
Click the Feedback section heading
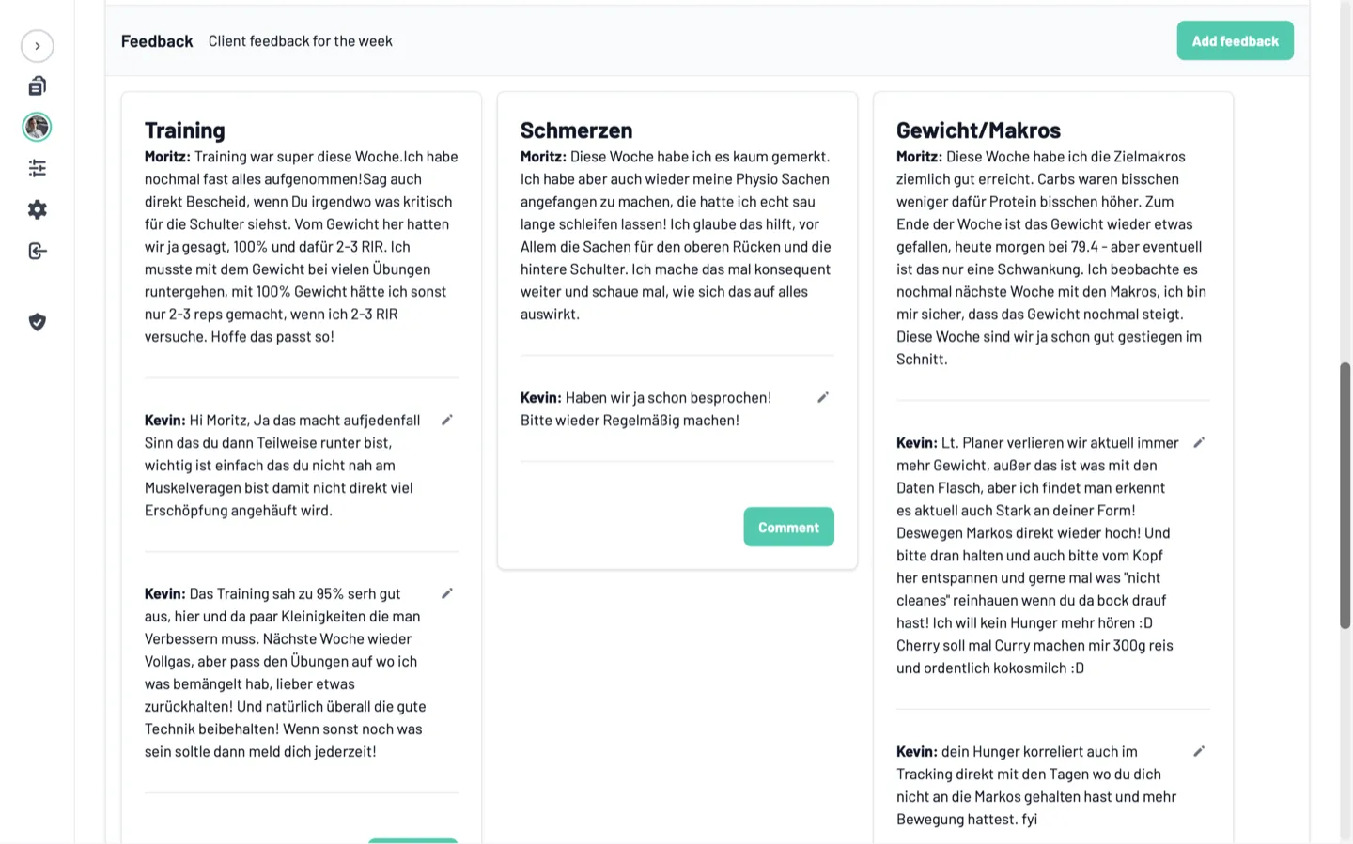tap(157, 41)
